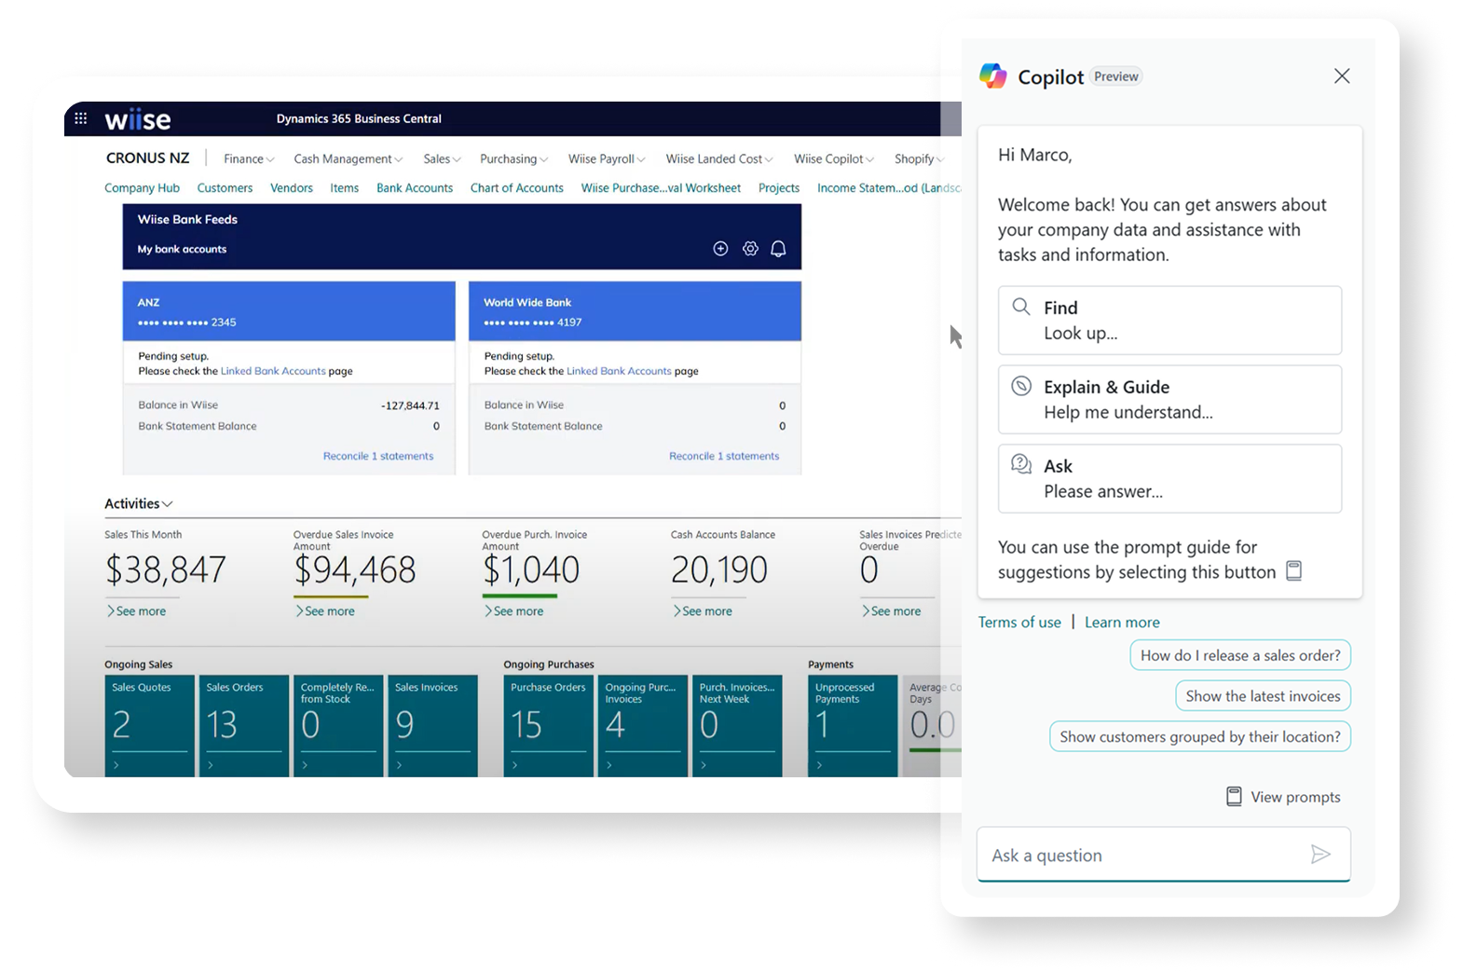Screen dimensions: 1476x973
Task: Expand the Shopify menu
Action: [x=920, y=159]
